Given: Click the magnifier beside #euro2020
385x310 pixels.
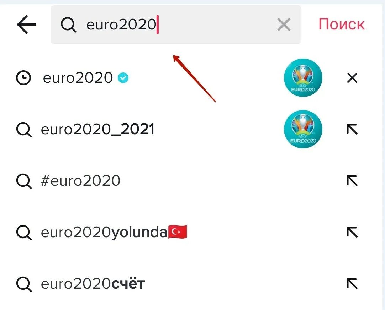Looking at the screenshot, I should click(24, 181).
